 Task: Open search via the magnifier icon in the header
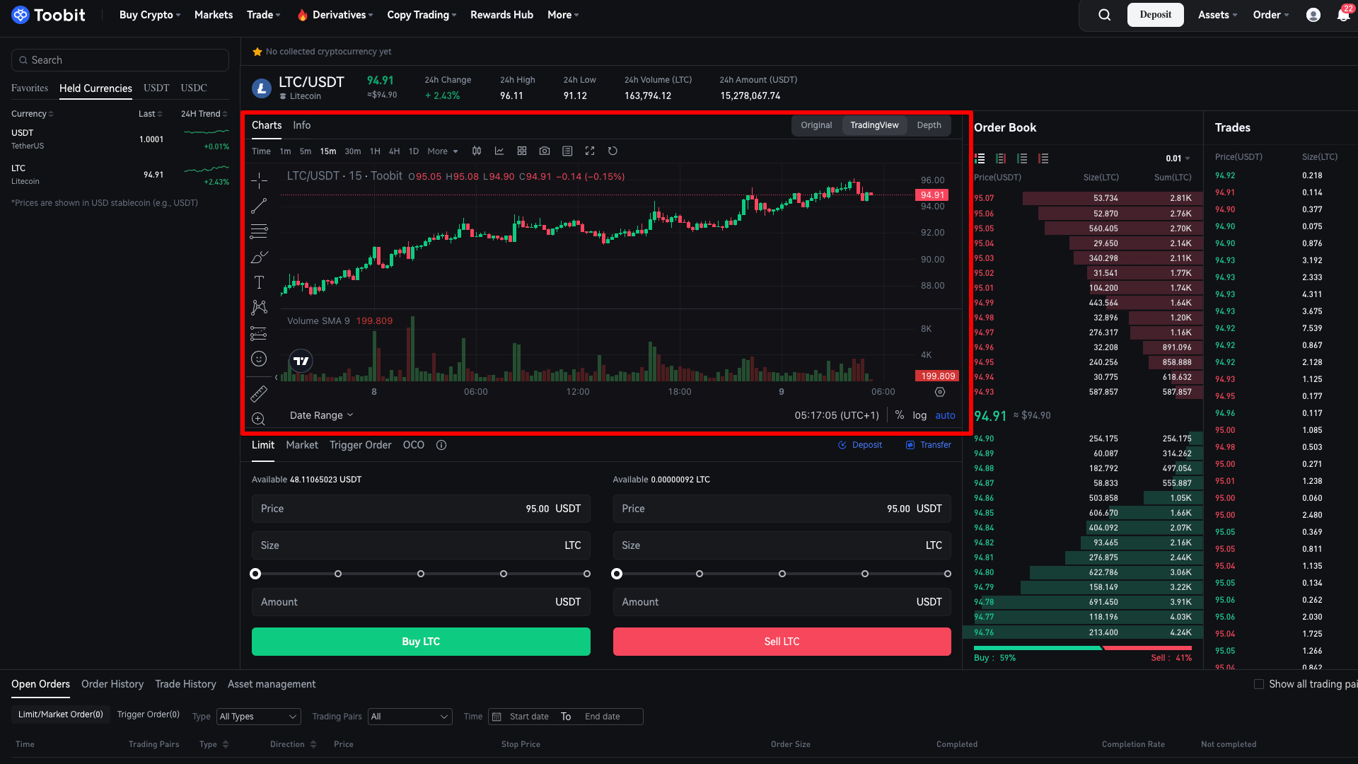pyautogui.click(x=1104, y=15)
